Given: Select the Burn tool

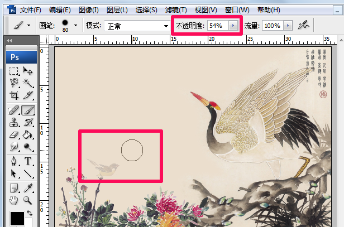Looking at the screenshot, I should (28, 146).
